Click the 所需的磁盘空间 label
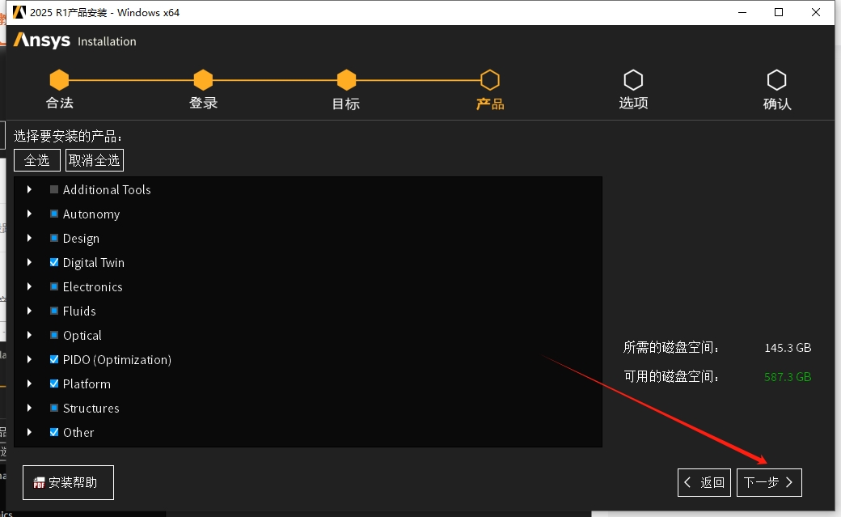The image size is (841, 517). point(671,348)
